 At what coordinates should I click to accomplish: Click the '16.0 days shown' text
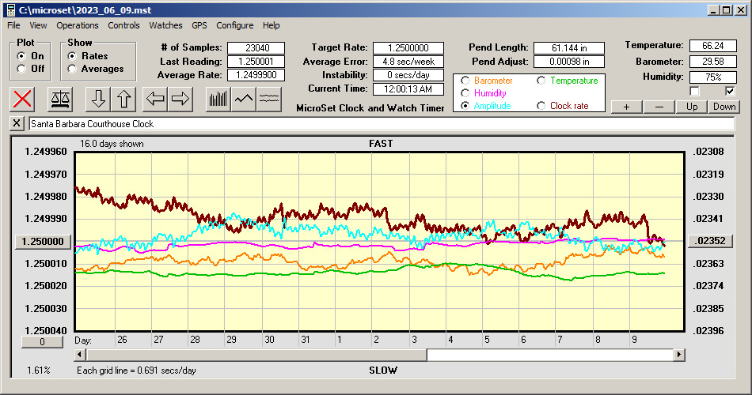[112, 144]
